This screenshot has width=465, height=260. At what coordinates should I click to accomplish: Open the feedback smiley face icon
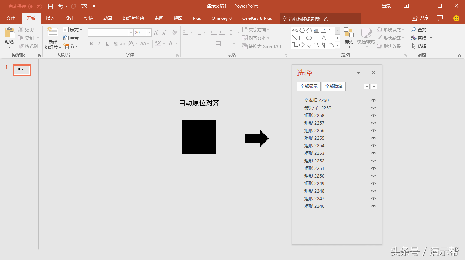(x=456, y=18)
